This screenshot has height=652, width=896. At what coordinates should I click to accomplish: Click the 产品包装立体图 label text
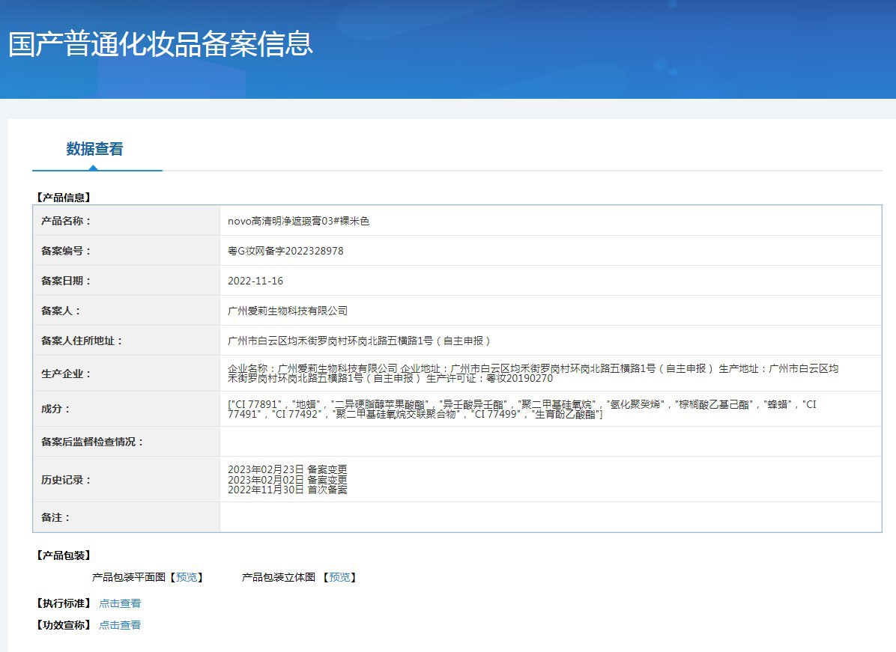[x=278, y=577]
